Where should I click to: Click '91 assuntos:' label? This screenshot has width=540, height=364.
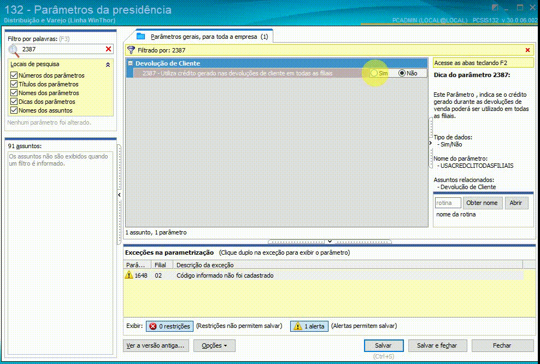(x=25, y=146)
